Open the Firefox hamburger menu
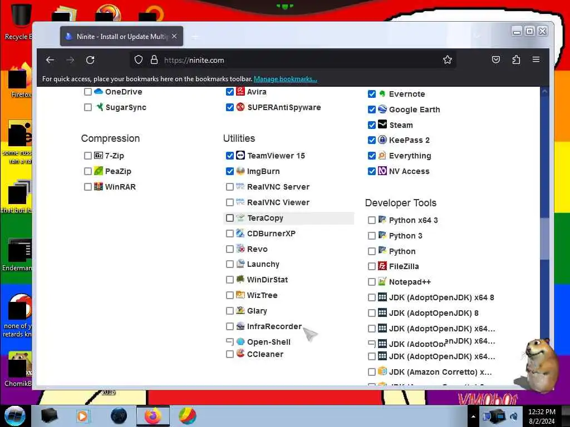Screen dimensions: 570x427 (x=536, y=59)
